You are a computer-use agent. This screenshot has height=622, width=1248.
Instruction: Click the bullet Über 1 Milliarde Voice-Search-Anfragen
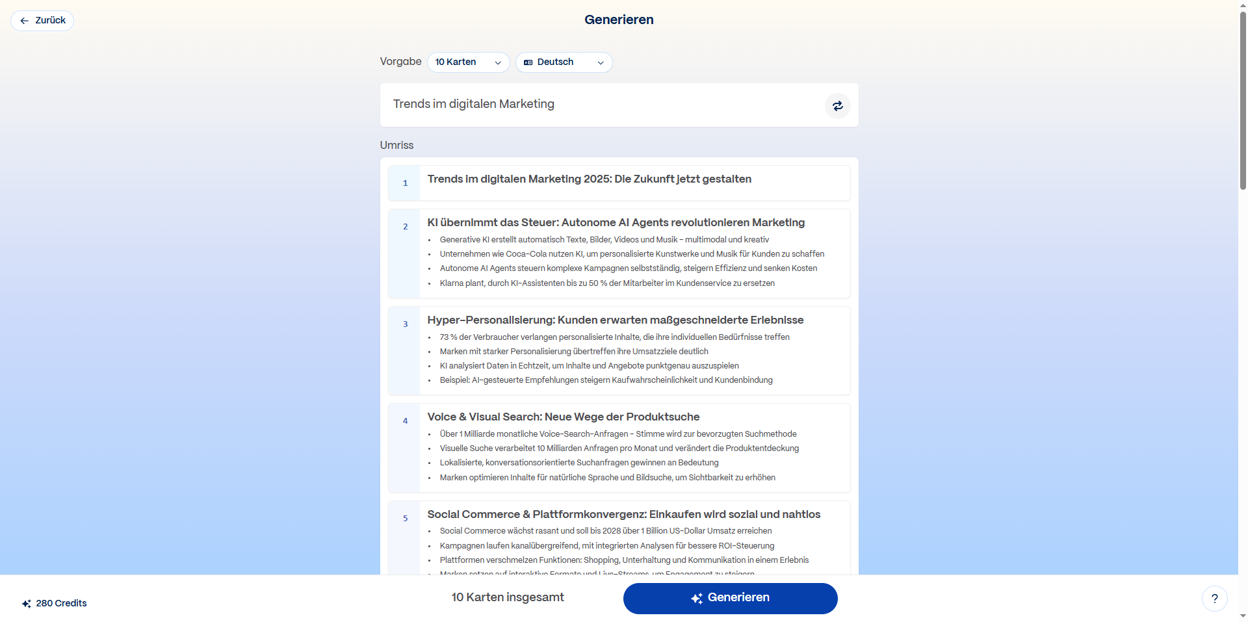click(x=618, y=434)
